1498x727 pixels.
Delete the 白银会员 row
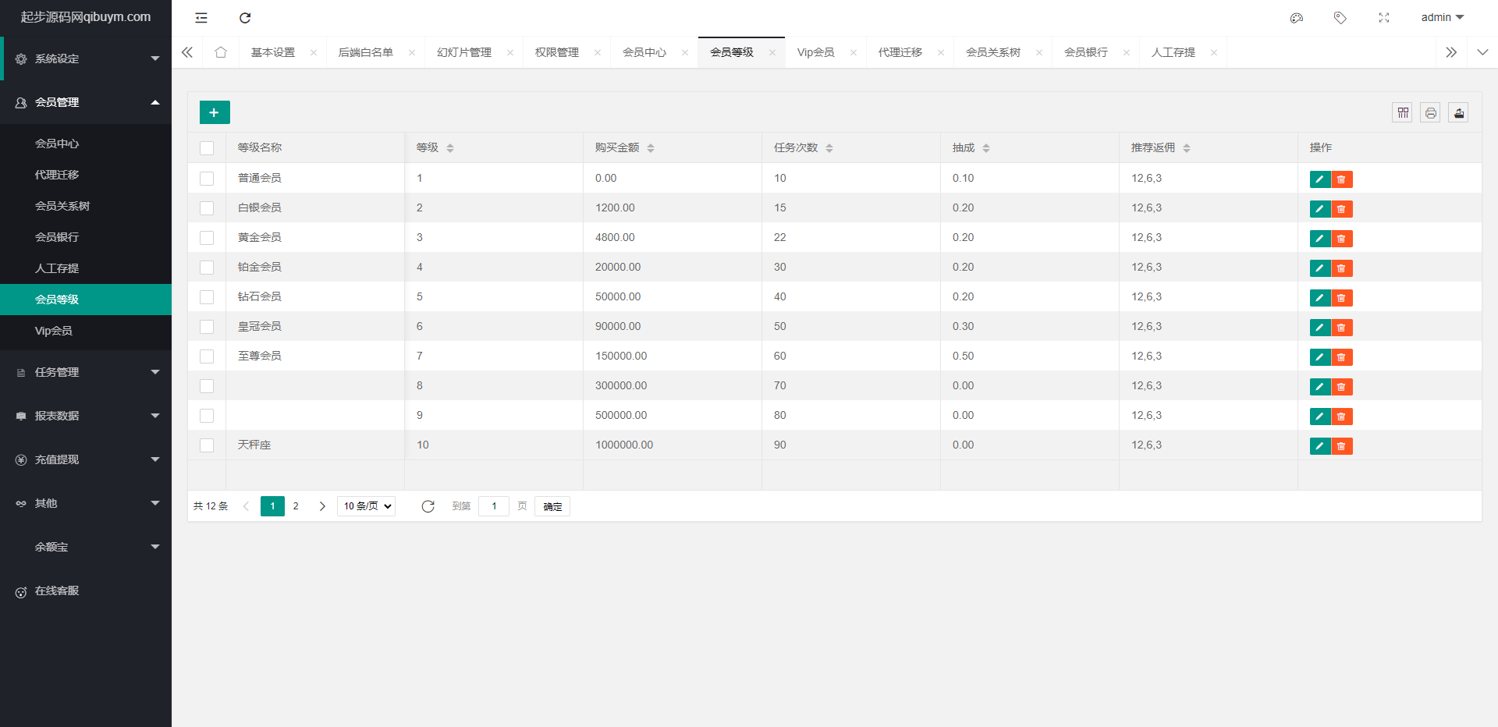[1341, 209]
